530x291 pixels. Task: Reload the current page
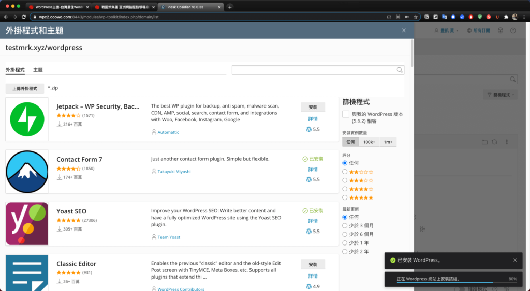[24, 17]
